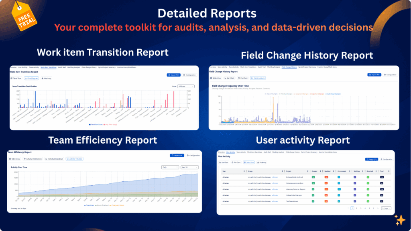Open Configuration in the Team Efficiency report
The height and width of the screenshot is (231, 411).
193,155
